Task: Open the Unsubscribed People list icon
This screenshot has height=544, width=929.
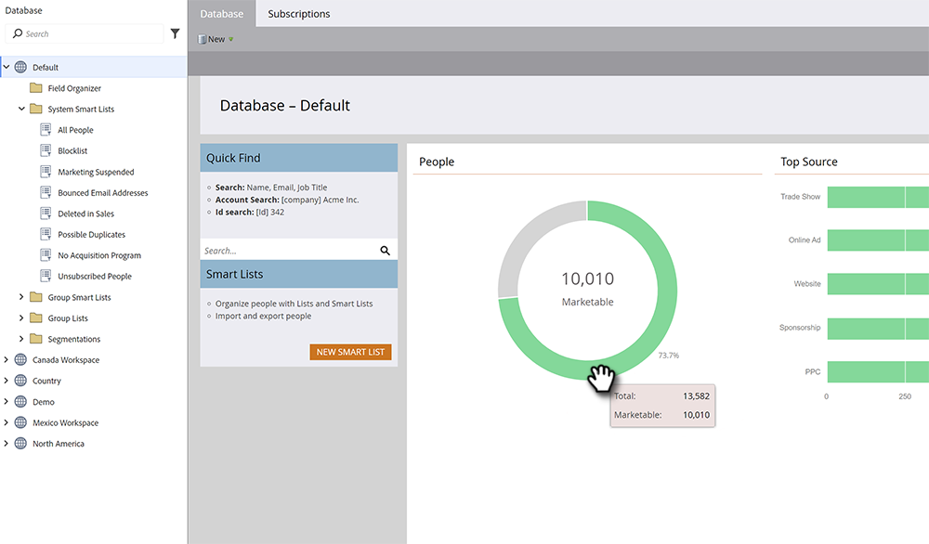Action: (46, 276)
